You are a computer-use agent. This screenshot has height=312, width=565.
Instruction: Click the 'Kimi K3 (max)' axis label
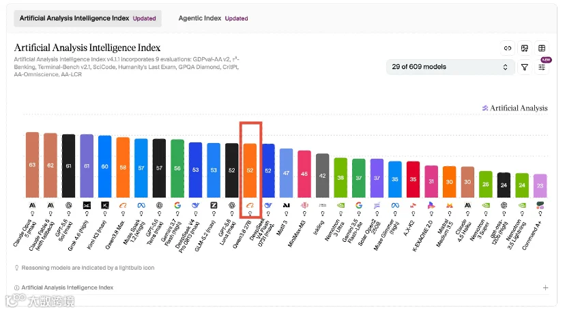[x=98, y=234]
